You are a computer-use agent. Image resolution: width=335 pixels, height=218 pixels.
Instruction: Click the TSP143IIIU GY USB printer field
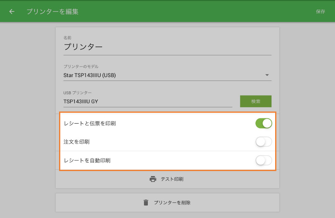(147, 101)
